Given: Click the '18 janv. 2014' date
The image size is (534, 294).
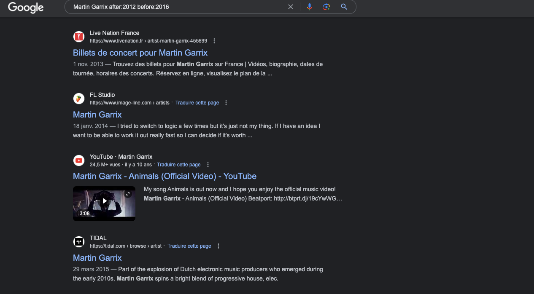Looking at the screenshot, I should coord(91,126).
